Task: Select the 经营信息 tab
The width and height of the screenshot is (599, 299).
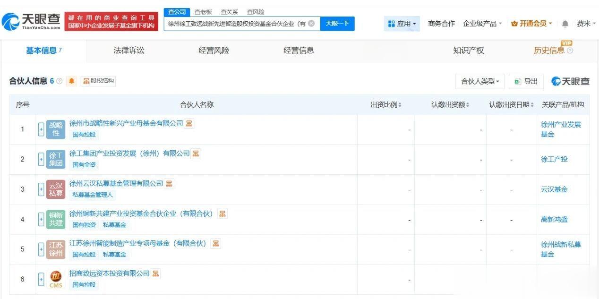Action: tap(299, 50)
